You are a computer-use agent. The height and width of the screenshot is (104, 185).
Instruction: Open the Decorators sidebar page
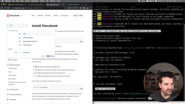12,79
